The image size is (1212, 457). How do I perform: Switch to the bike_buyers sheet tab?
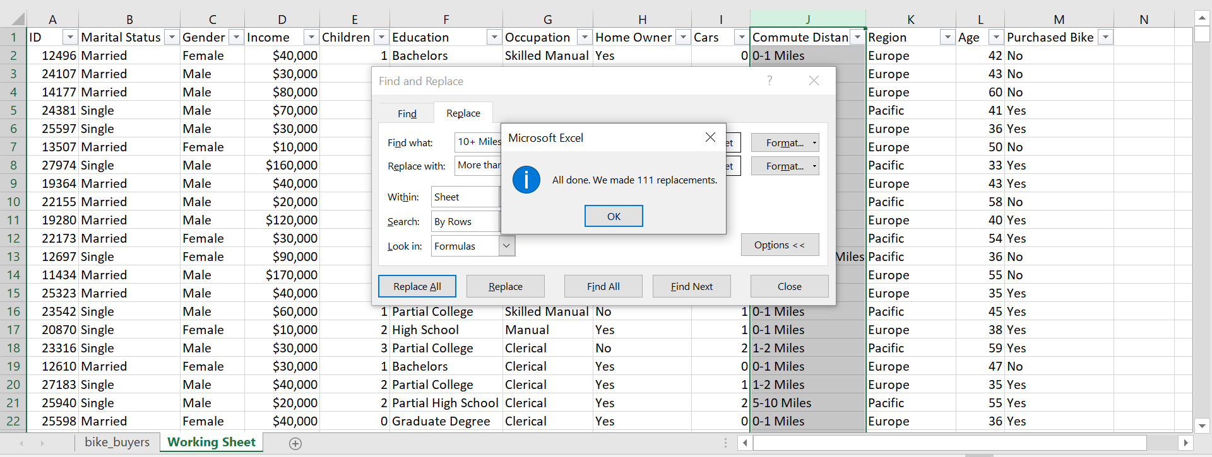tap(117, 443)
